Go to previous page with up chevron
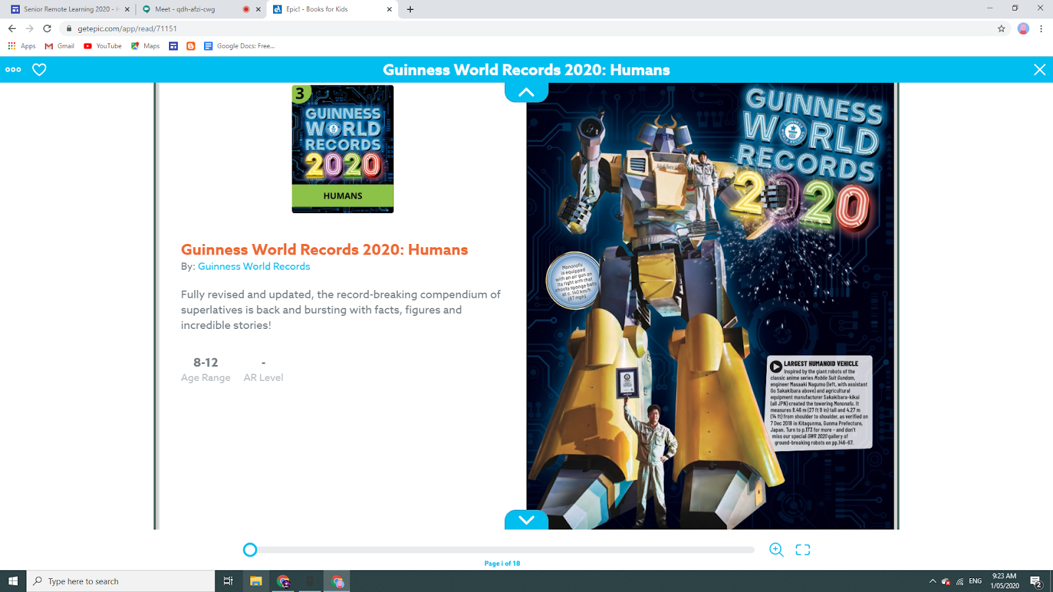Image resolution: width=1053 pixels, height=592 pixels. pos(526,93)
